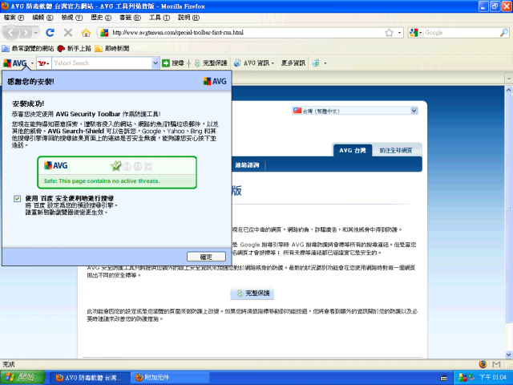Viewport: 513px width, 385px height.
Task: Open the 即時新聞 feed bookmark
Action: 112,48
